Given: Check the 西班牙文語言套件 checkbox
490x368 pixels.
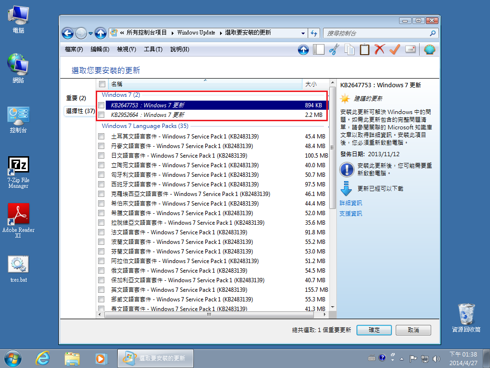Looking at the screenshot, I should [x=101, y=184].
